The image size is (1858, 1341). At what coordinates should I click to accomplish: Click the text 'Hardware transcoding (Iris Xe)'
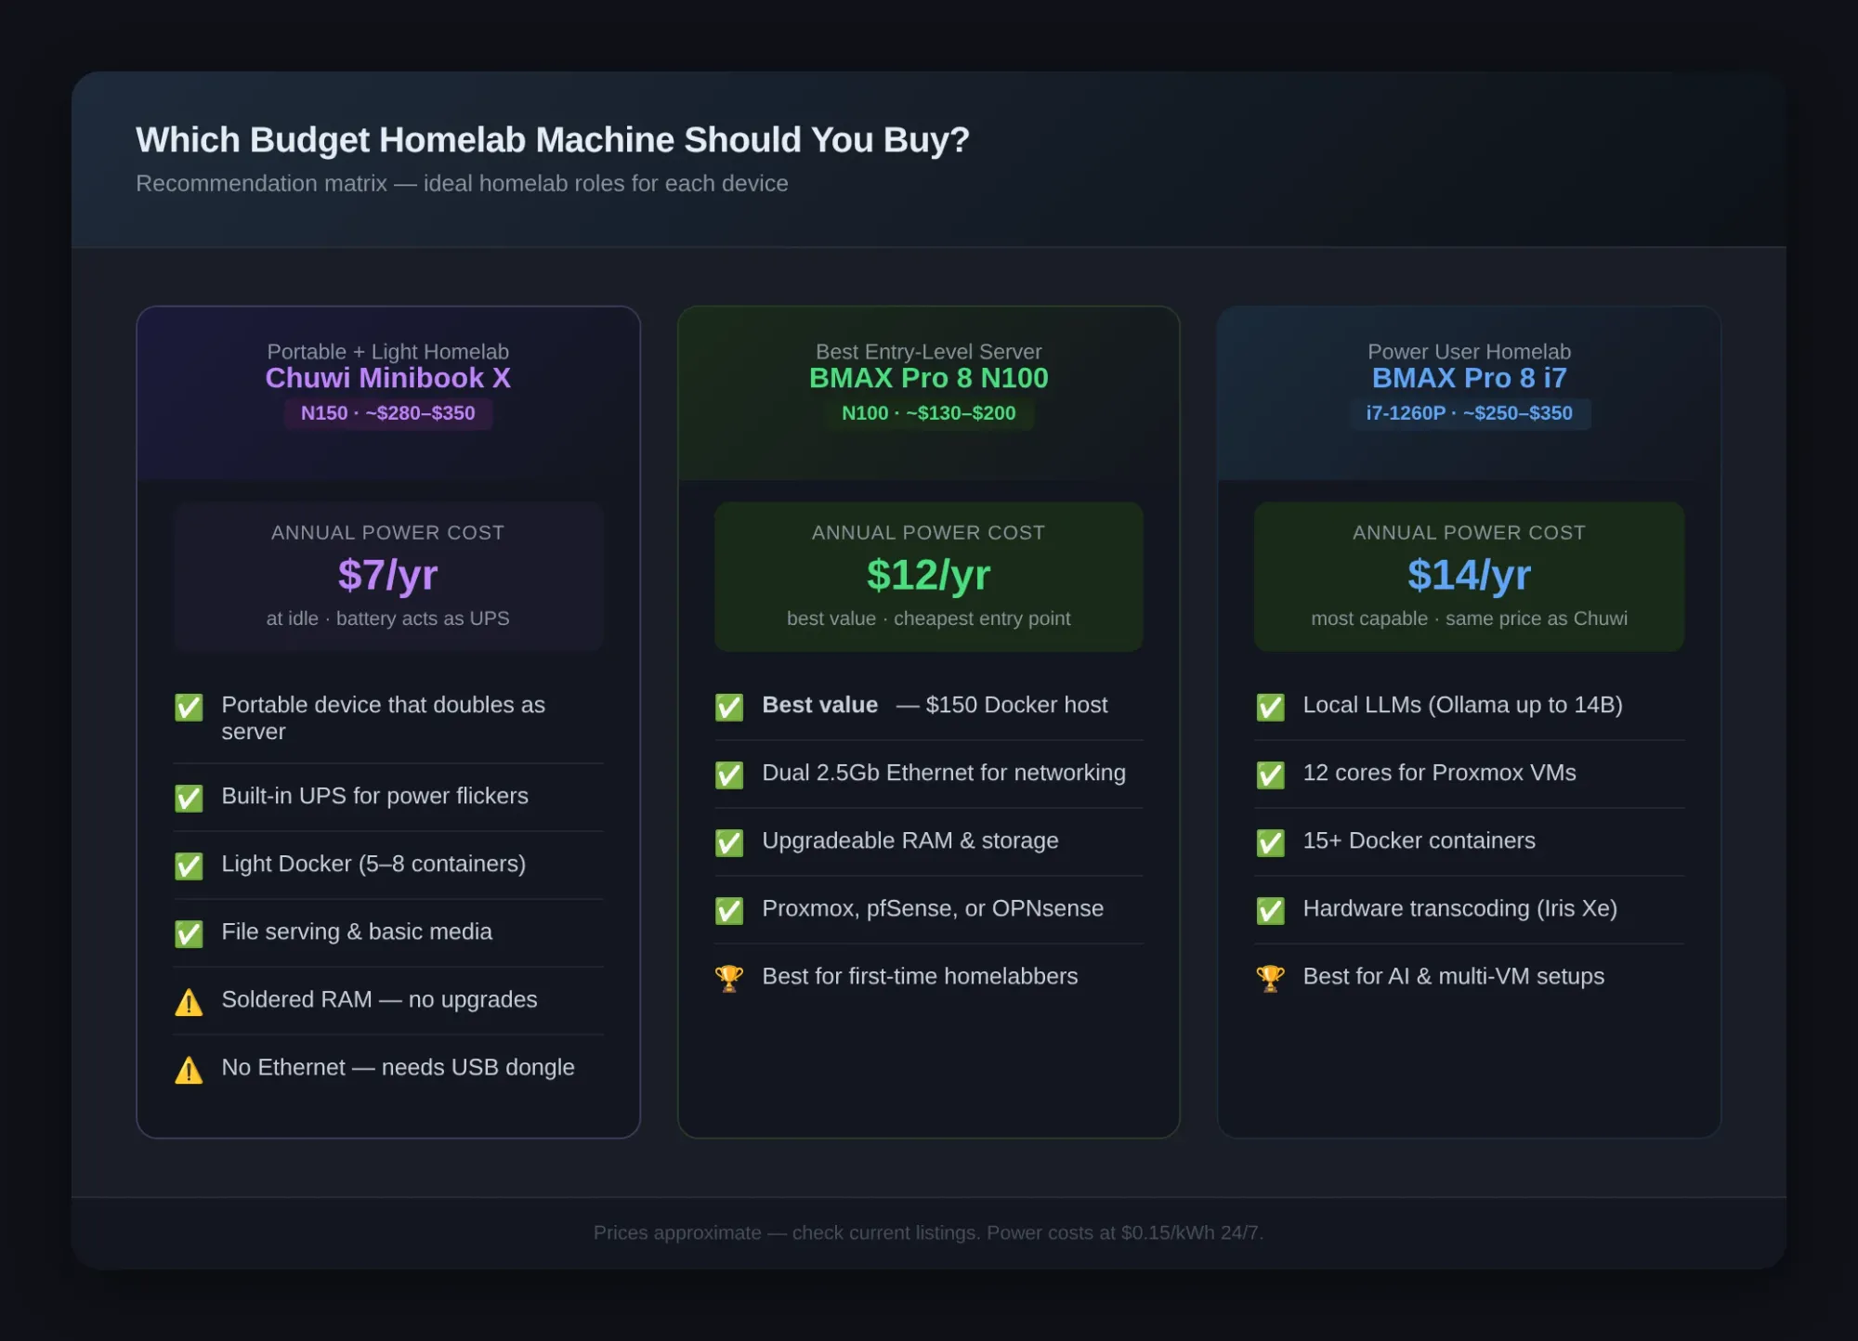click(1460, 909)
